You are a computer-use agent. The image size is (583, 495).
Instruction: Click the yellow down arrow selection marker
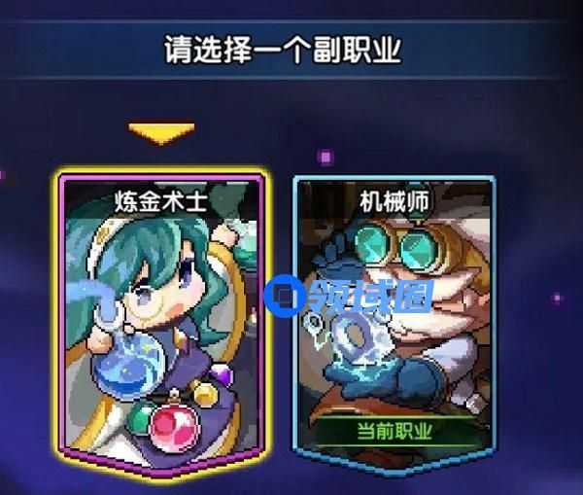[x=161, y=133]
